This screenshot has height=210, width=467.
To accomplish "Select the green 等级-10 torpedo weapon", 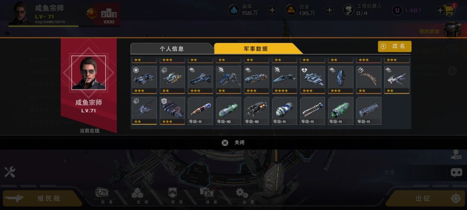I will (228, 111).
